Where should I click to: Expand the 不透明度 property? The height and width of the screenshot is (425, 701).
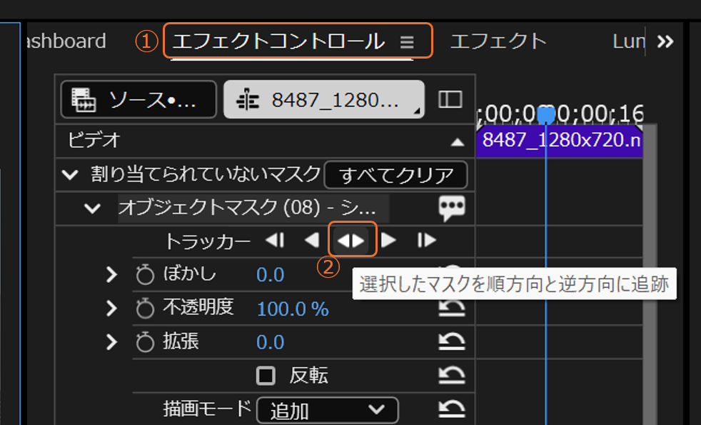click(111, 309)
